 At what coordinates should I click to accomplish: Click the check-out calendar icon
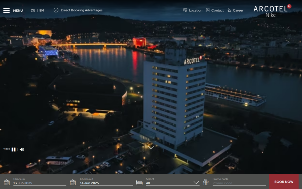[73, 182]
